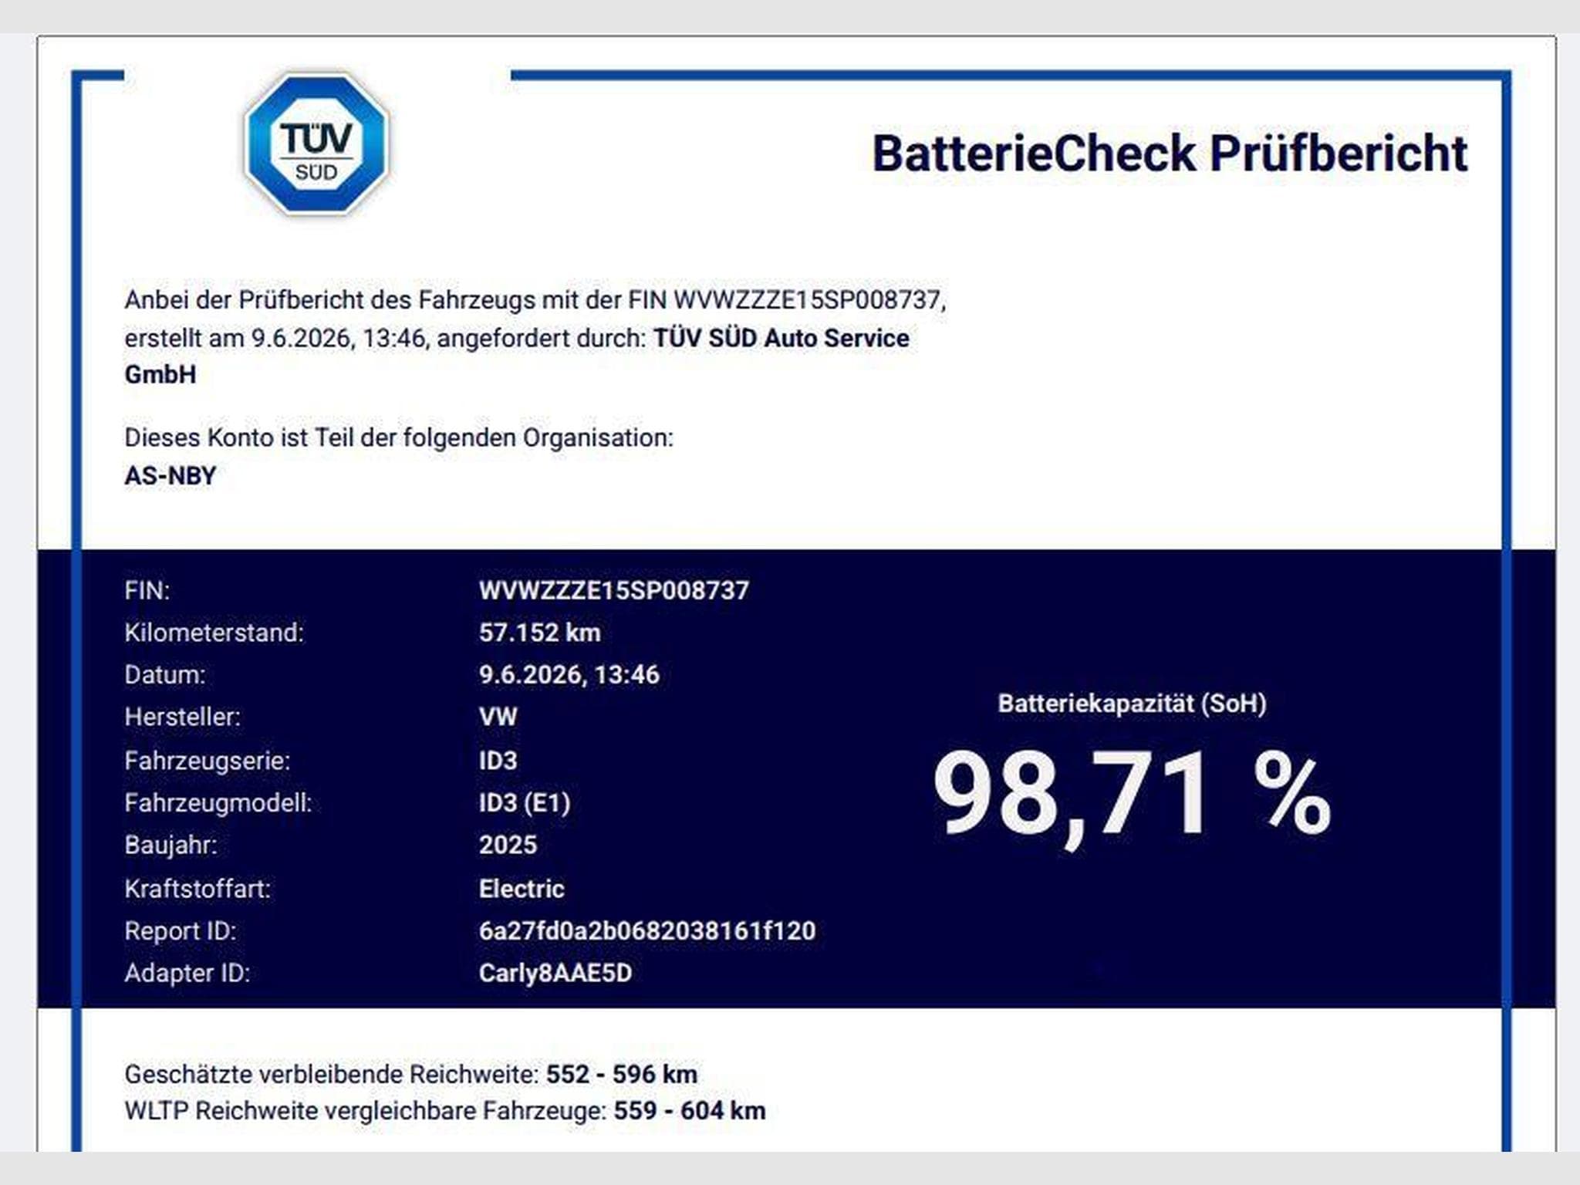Click the Fahrzeugmodell label
Screen dimensions: 1580x1185
218,803
